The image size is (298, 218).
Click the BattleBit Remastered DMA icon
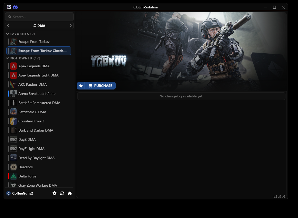tap(14, 103)
